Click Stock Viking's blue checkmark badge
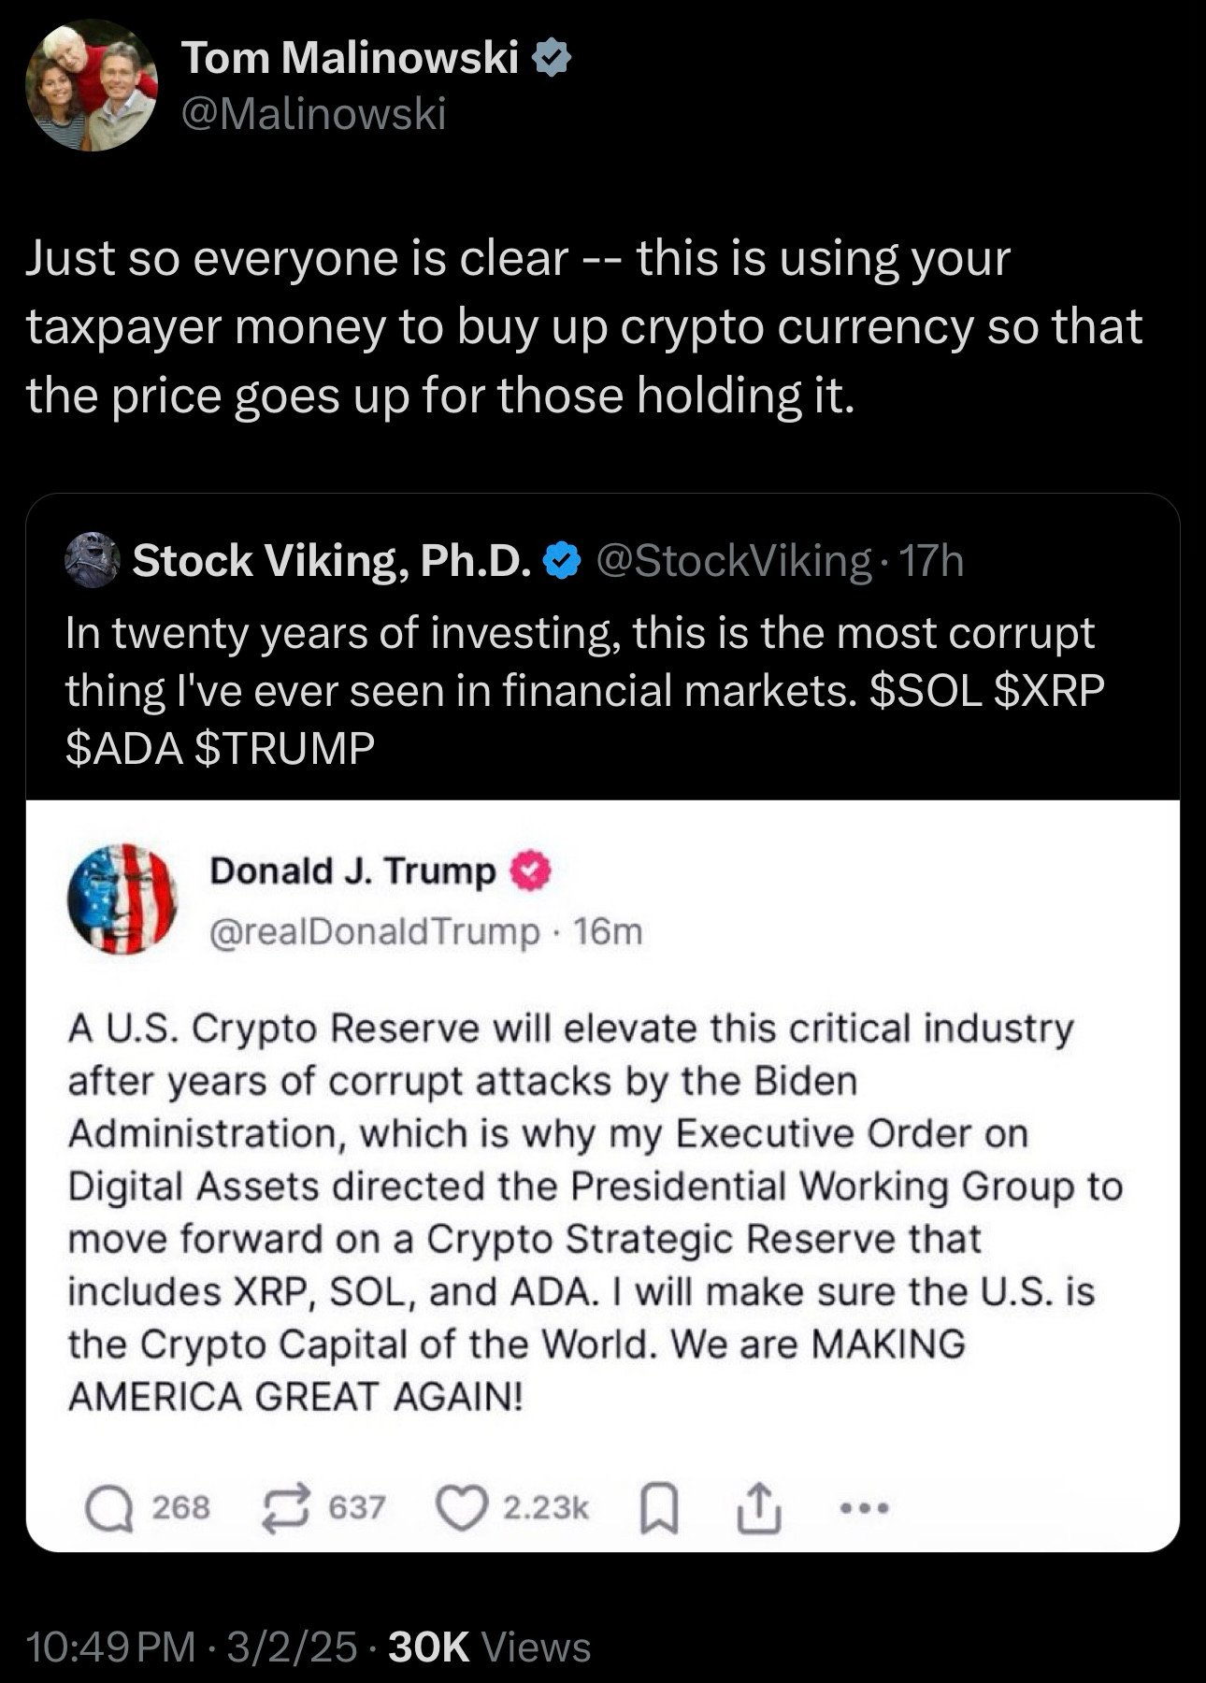This screenshot has width=1206, height=1683. click(x=561, y=560)
